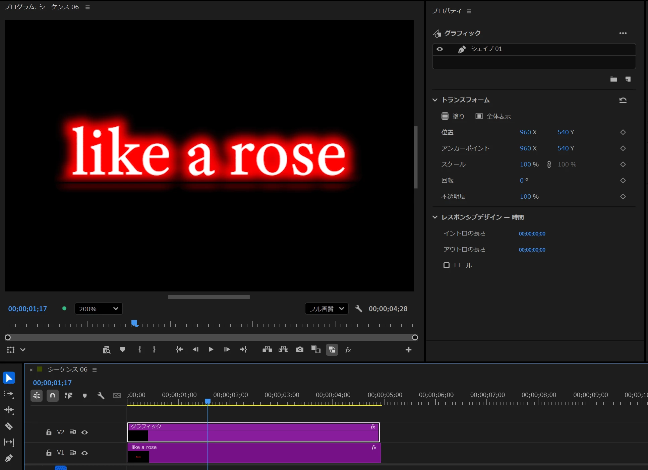The width and height of the screenshot is (648, 470).
Task: Enable the ロール checkbox
Action: click(447, 265)
